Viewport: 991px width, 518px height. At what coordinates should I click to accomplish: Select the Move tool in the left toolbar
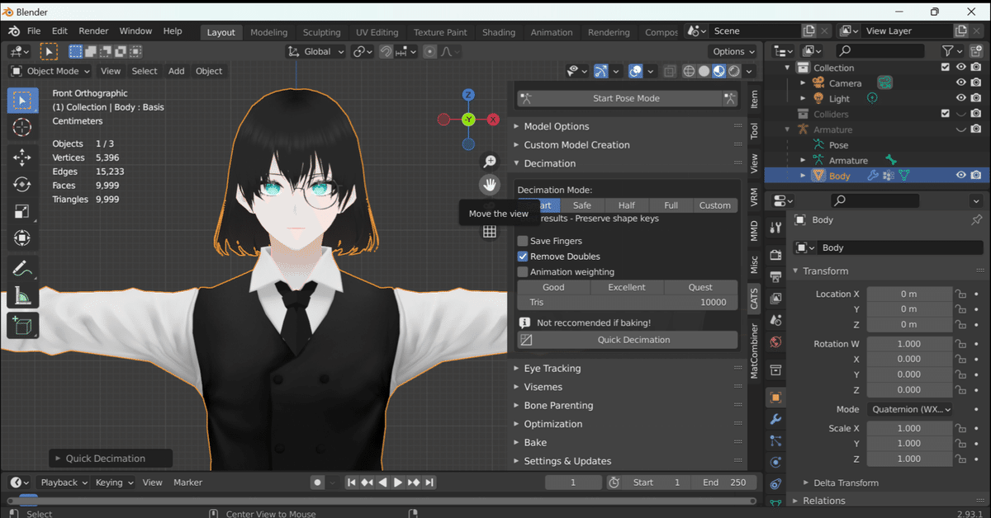tap(22, 157)
